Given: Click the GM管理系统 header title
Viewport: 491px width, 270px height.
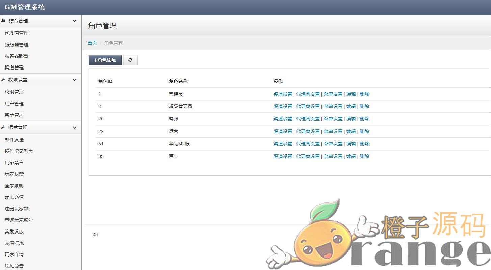Looking at the screenshot, I should tap(25, 7).
